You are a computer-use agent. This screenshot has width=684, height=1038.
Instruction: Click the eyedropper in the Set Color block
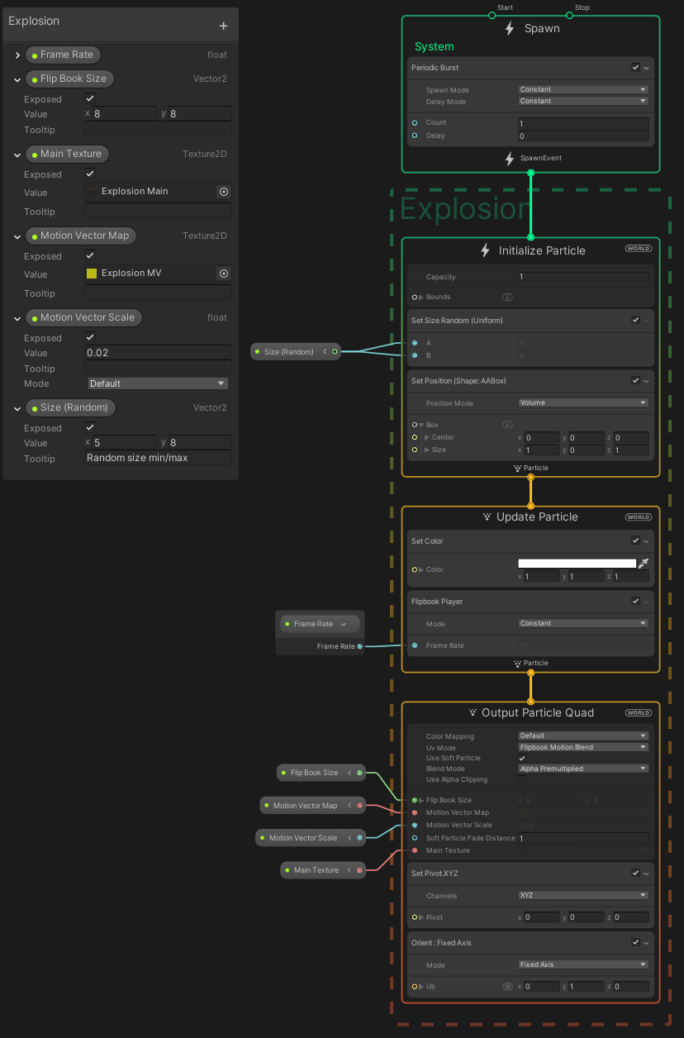(644, 563)
